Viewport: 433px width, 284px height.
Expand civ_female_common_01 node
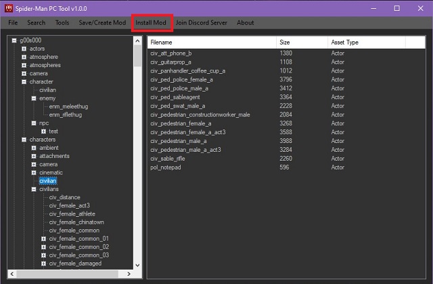tap(43, 239)
